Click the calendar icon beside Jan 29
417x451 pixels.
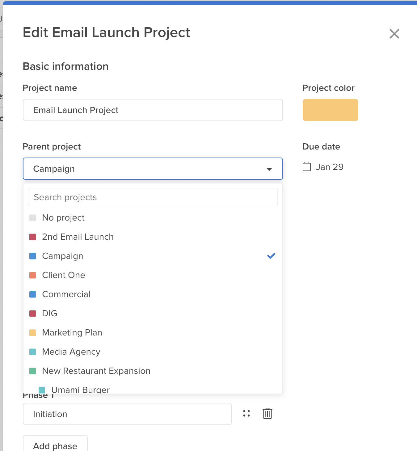coord(307,166)
